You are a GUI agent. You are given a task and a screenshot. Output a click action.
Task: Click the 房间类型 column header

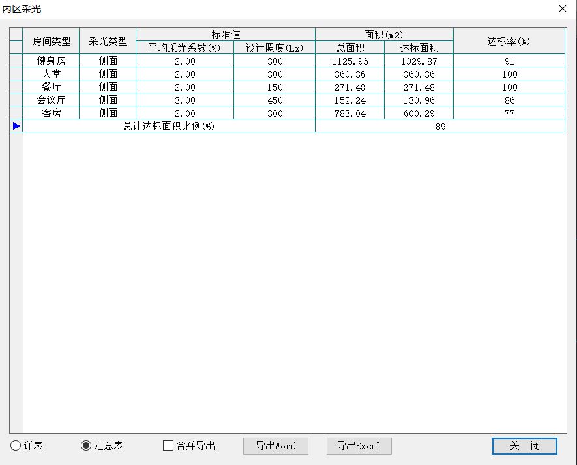[x=51, y=41]
